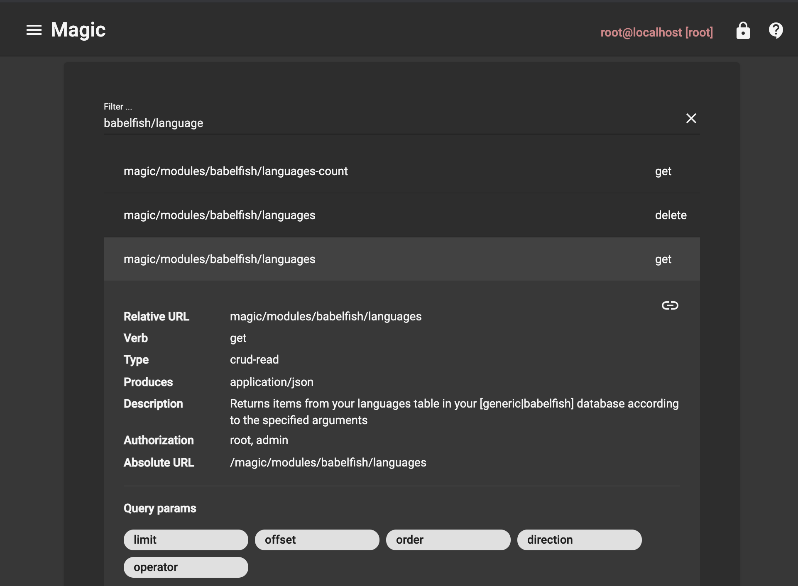The height and width of the screenshot is (586, 798).
Task: Click the Absolute URL value text
Action: pyautogui.click(x=328, y=463)
